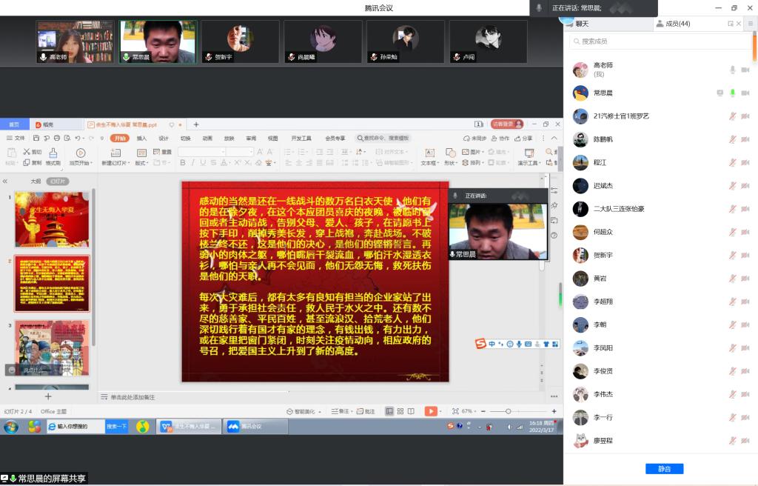758x486 pixels.
Task: Start slideshow with the red play icon
Action: [431, 412]
